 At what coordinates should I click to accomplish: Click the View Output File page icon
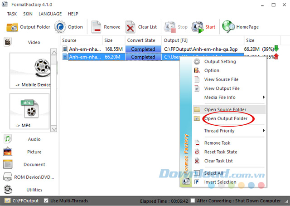point(197,88)
